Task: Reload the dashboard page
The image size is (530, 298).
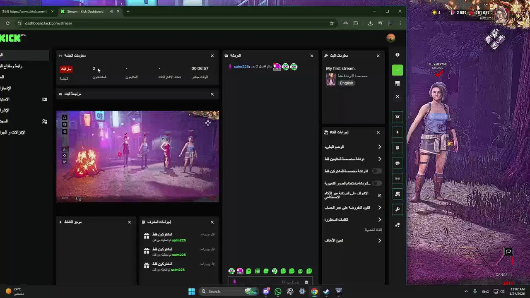Action: point(7,23)
